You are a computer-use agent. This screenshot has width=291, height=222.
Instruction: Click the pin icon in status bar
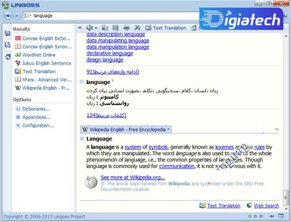[x=272, y=216]
